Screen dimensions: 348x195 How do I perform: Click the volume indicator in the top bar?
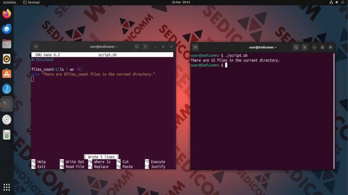337,2
